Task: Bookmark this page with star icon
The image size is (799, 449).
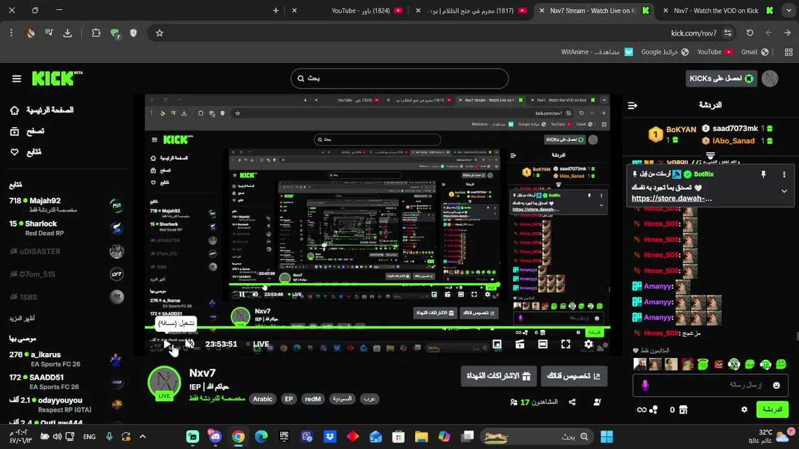Action: click(159, 33)
